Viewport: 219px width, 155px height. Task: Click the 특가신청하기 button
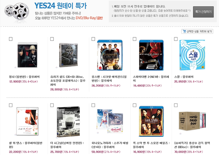203,12
